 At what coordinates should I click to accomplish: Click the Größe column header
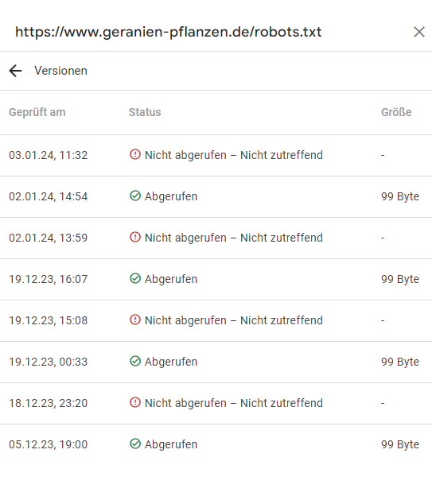396,112
